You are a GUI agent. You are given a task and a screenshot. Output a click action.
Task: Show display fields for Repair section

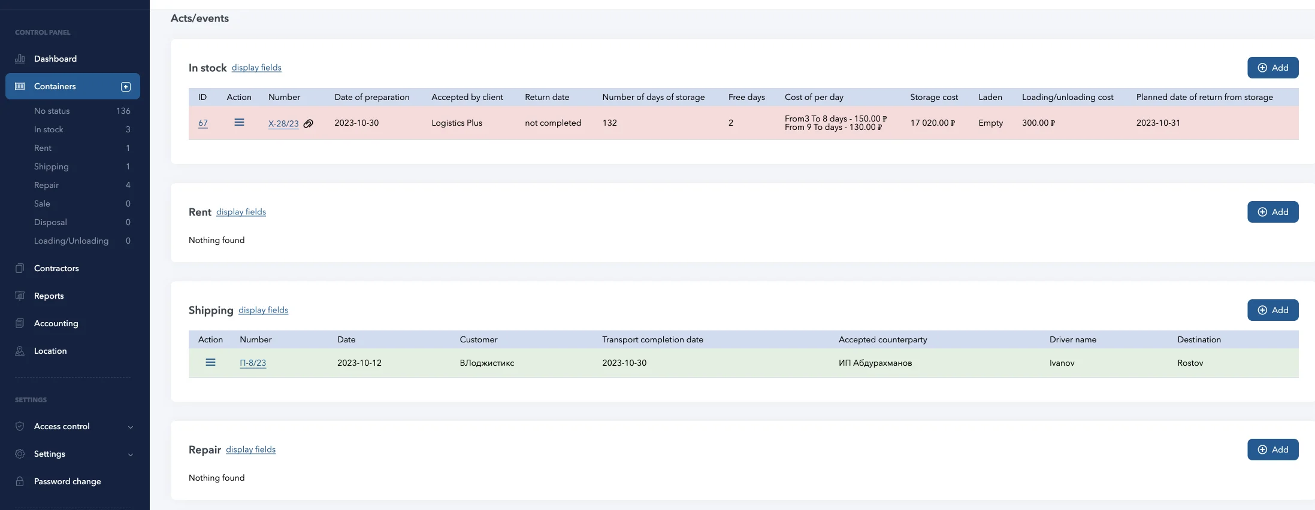250,450
